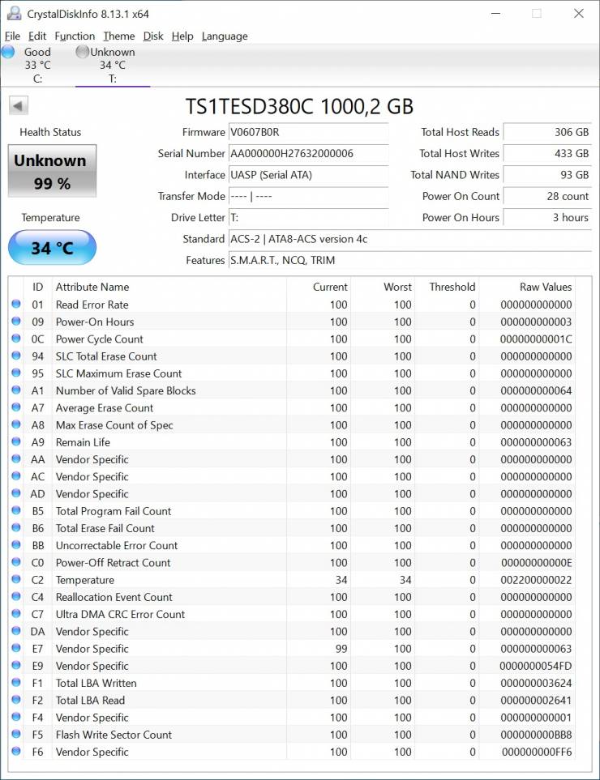Click the status dot of SLC Total Erase Count
This screenshot has height=780, width=600.
click(16, 356)
